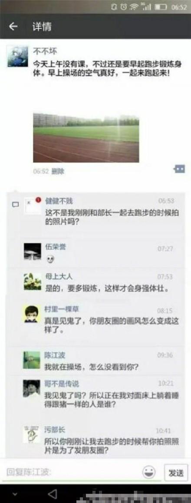The height and width of the screenshot is (503, 191).
Task: Tap 母上大人's avatar picture
Action: coord(33,281)
